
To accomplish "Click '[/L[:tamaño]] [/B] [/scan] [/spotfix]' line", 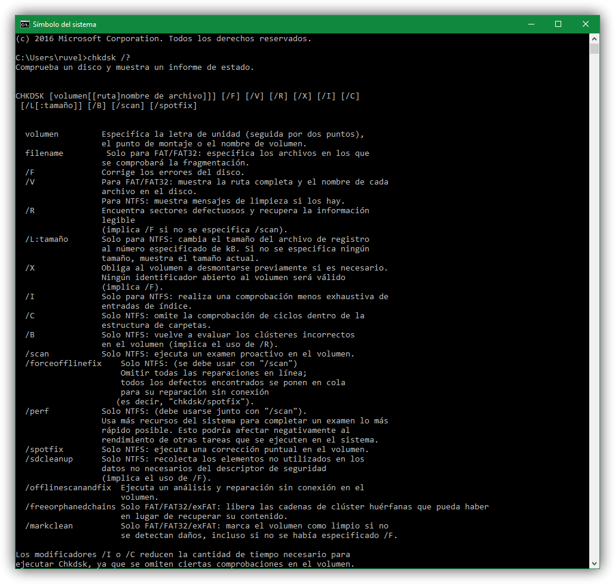I will (109, 106).
